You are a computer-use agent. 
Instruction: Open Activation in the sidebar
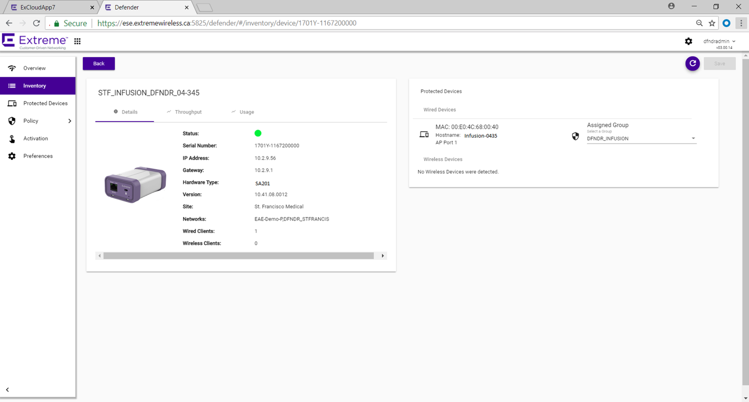click(x=38, y=139)
